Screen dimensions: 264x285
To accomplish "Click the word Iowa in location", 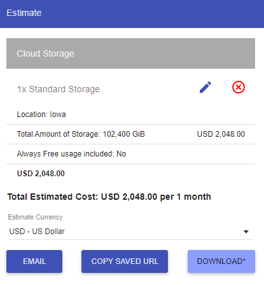I will point(58,115).
